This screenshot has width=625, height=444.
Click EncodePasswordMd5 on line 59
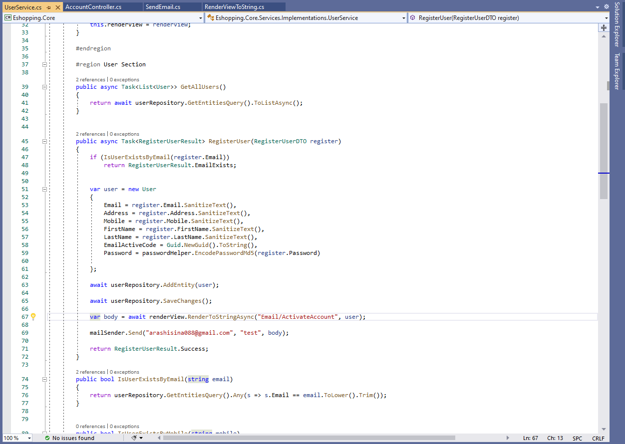tap(223, 253)
